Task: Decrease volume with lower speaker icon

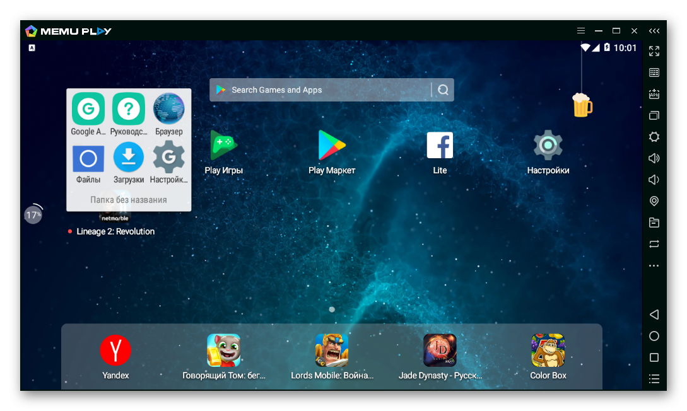Action: [x=654, y=180]
